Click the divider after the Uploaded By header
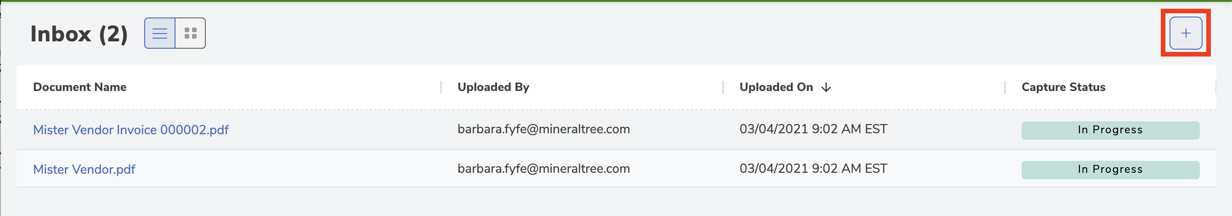The image size is (1232, 216). point(723,87)
